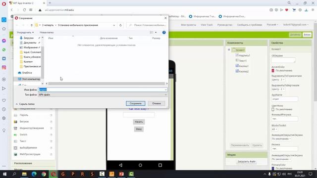Click Отмена in the save dialog
Image resolution: width=317 pixels, height=178 pixels.
(157, 103)
